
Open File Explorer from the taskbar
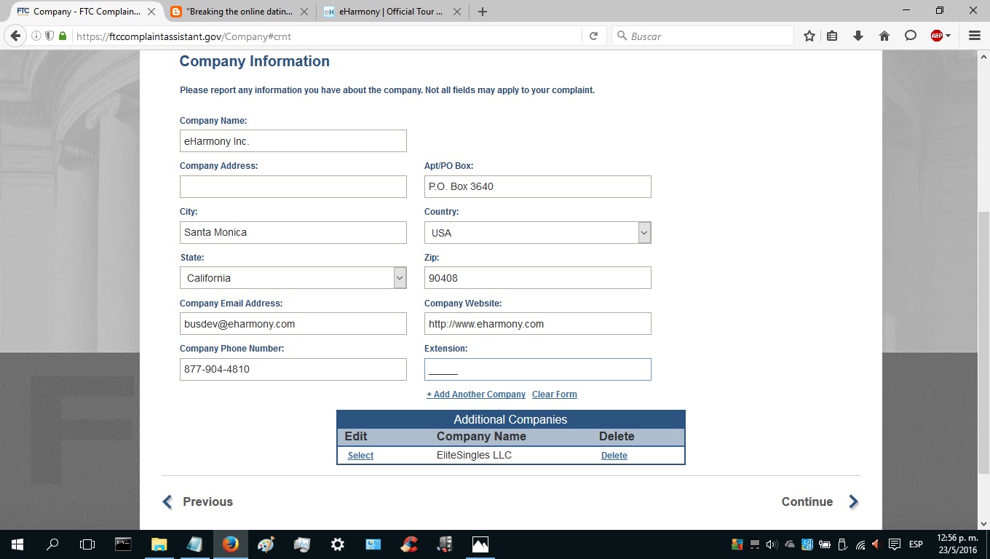[x=159, y=544]
